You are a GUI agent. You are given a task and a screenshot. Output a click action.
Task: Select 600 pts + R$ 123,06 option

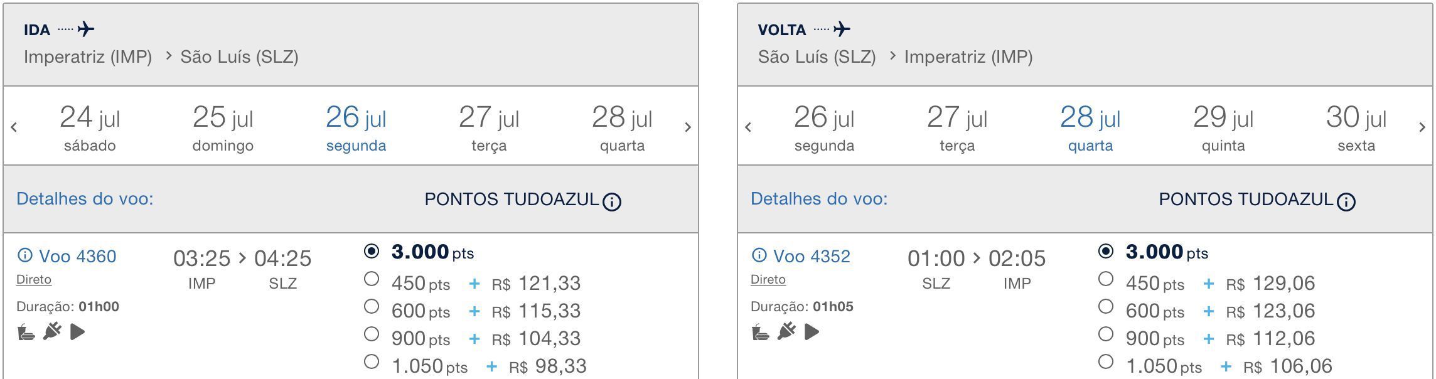1106,306
